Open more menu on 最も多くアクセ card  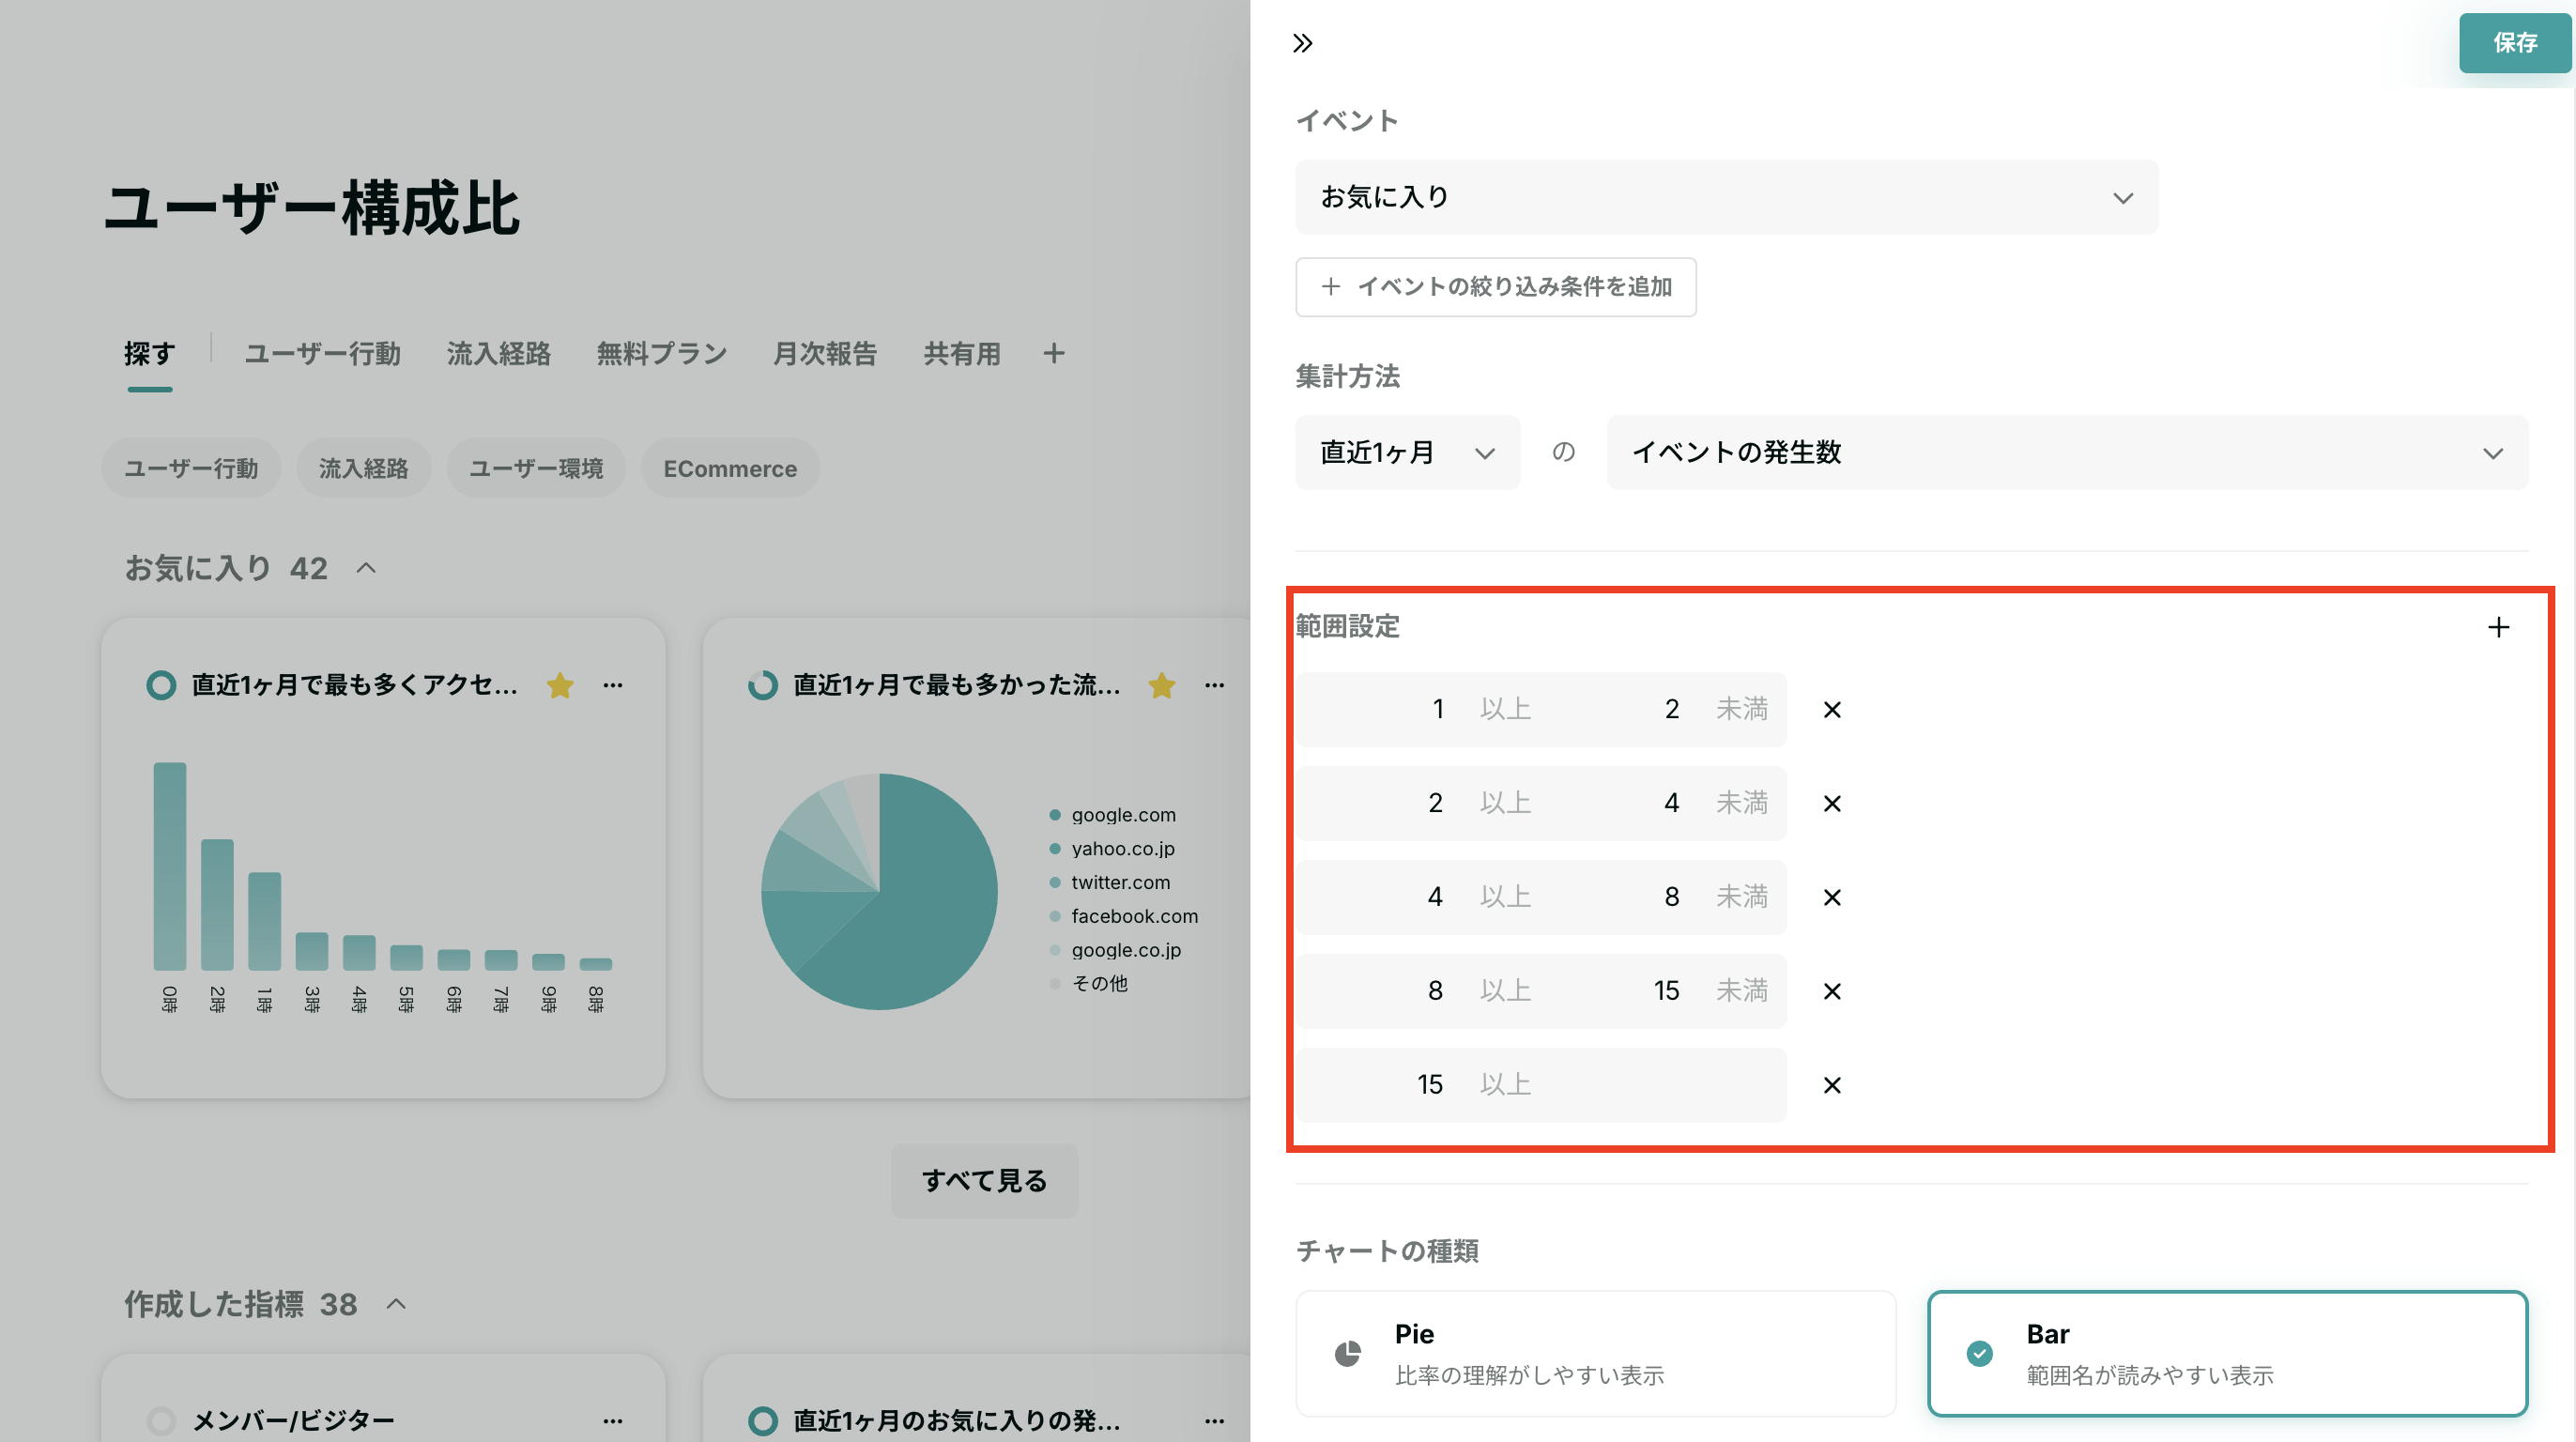click(x=613, y=685)
